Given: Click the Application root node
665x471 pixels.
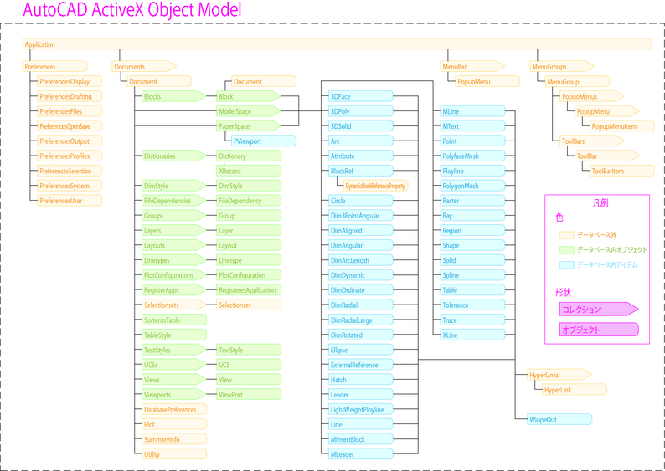Looking at the screenshot, I should click(337, 44).
